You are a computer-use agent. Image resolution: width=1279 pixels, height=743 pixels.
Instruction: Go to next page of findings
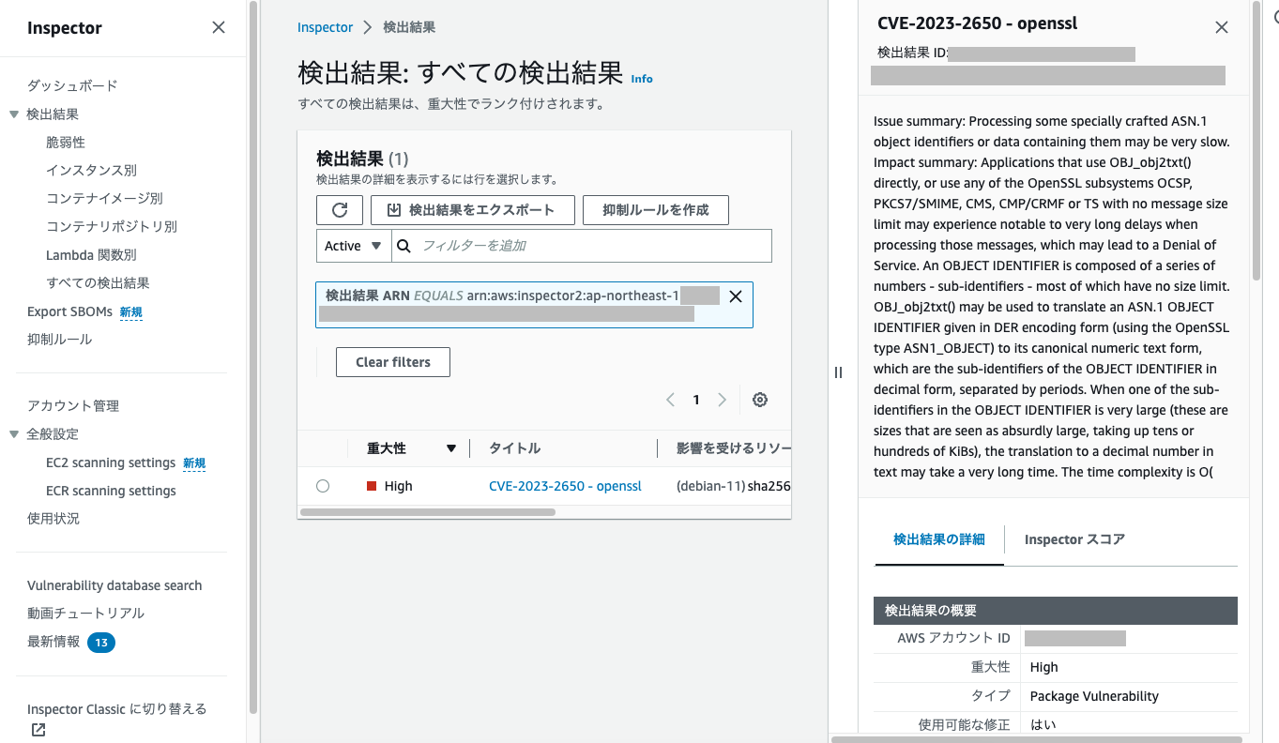(722, 400)
